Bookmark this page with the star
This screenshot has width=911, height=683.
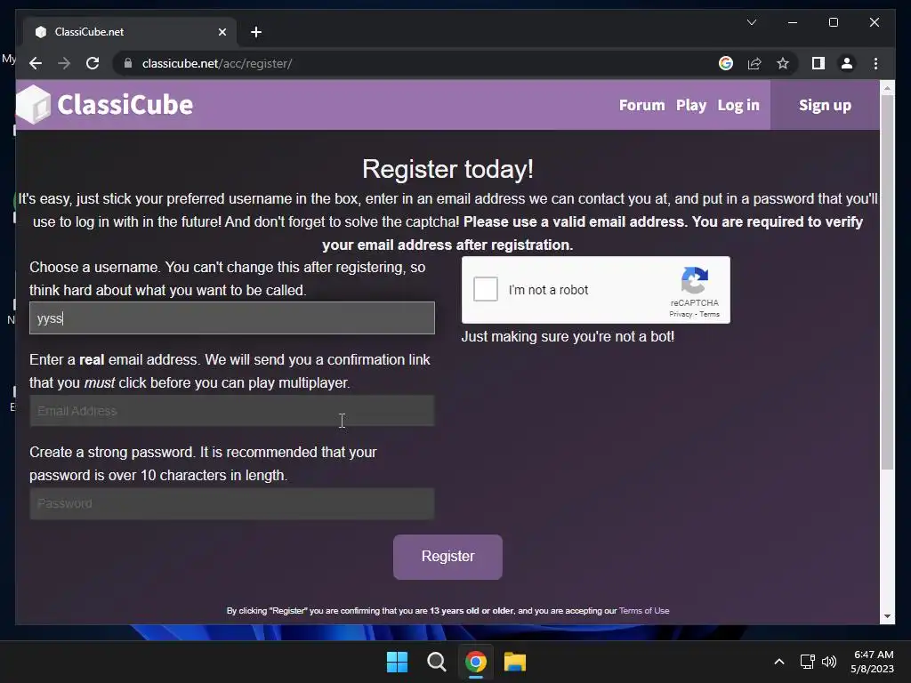(x=783, y=63)
